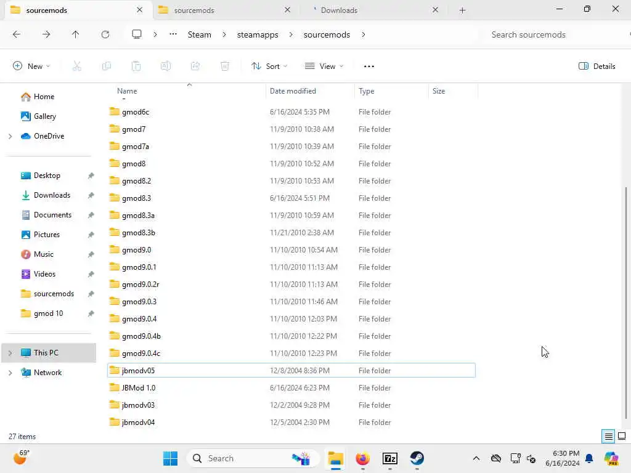Image resolution: width=631 pixels, height=473 pixels.
Task: Click Steam in the address breadcrumb
Action: 199,34
